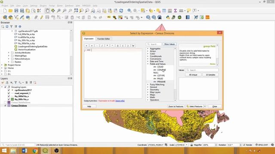Select the PRNAME field in list

click(161, 82)
